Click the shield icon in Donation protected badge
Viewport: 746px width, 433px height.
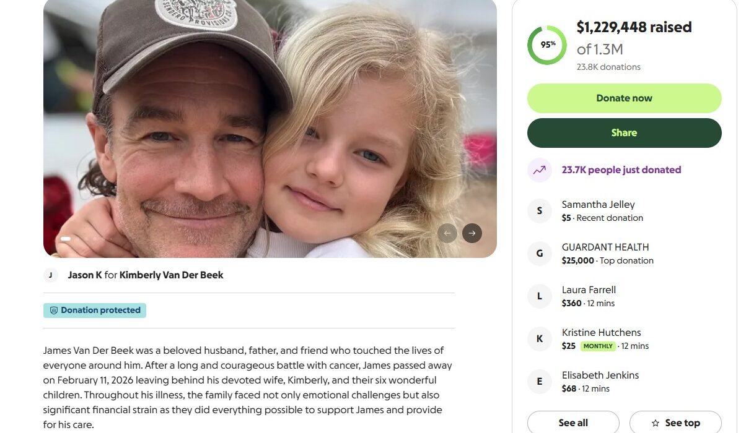point(53,311)
